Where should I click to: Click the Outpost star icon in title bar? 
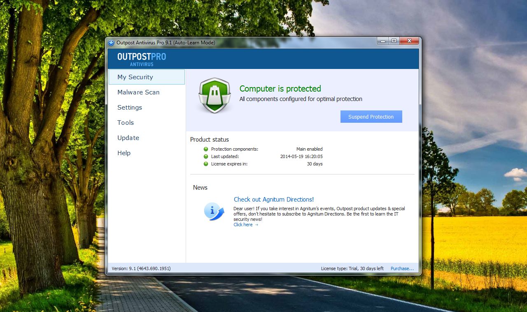pyautogui.click(x=111, y=43)
